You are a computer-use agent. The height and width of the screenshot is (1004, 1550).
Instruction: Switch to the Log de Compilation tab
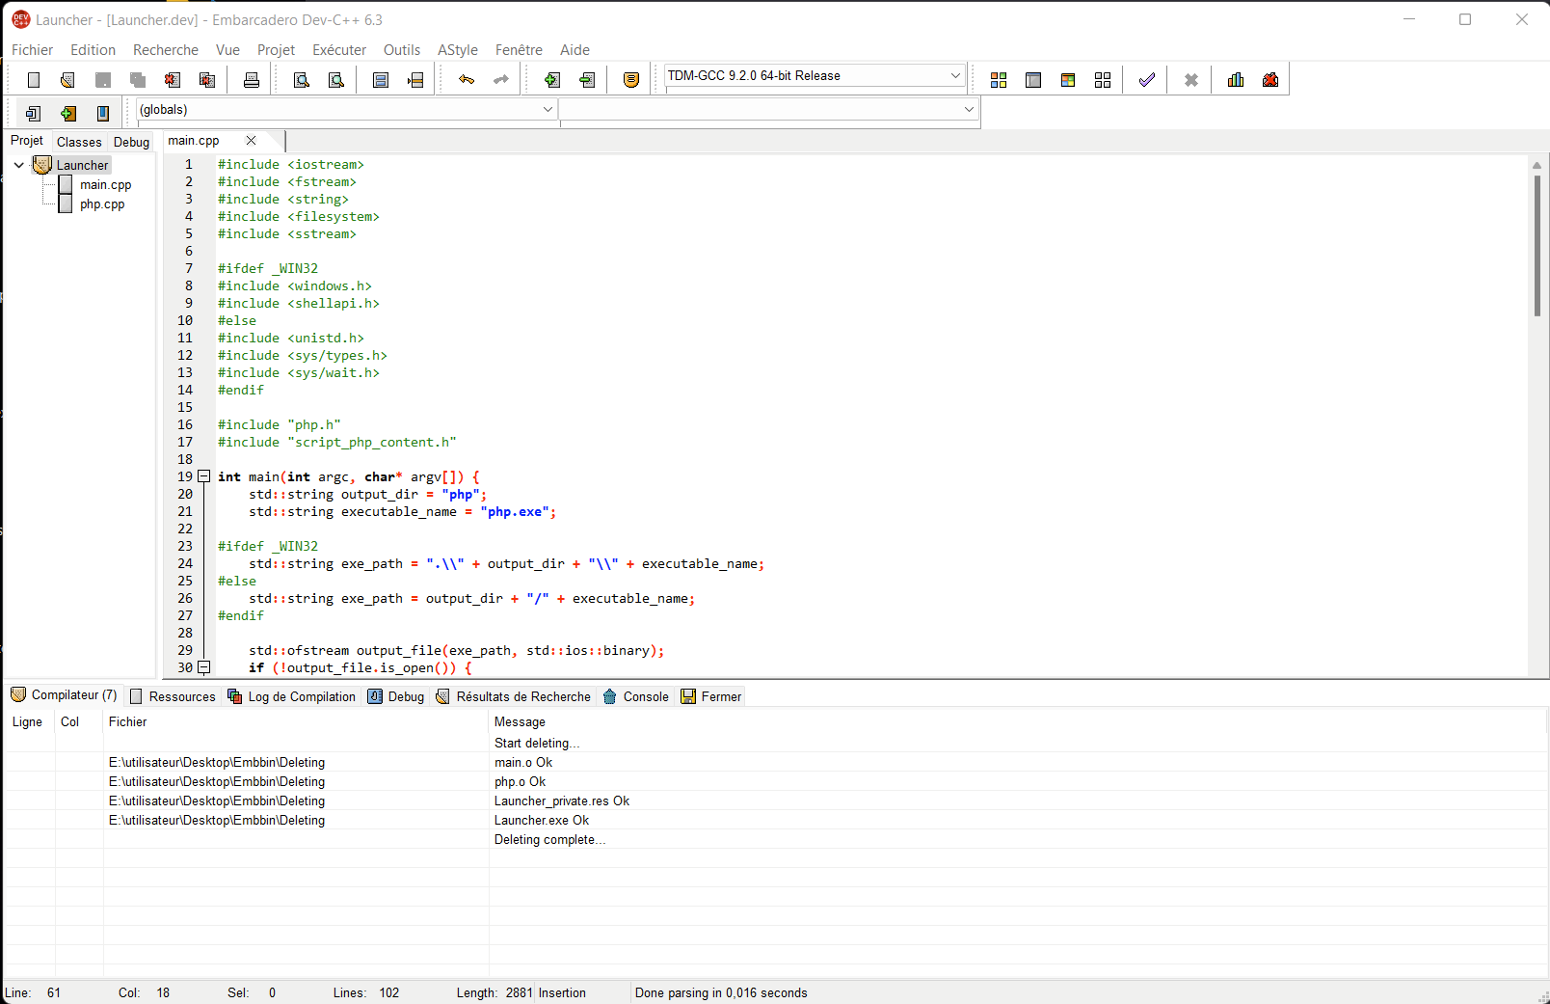point(291,696)
